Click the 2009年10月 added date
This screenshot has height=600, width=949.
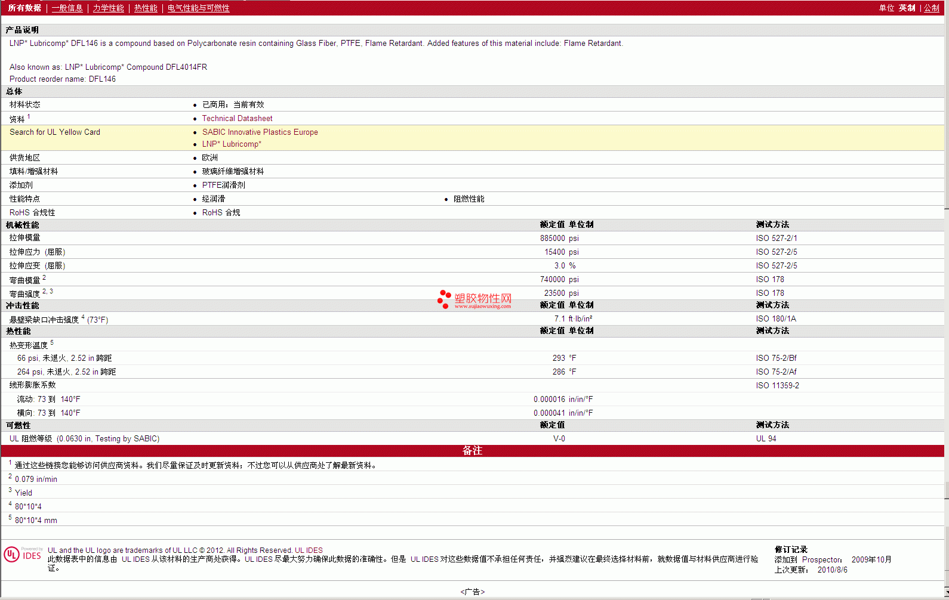click(871, 559)
